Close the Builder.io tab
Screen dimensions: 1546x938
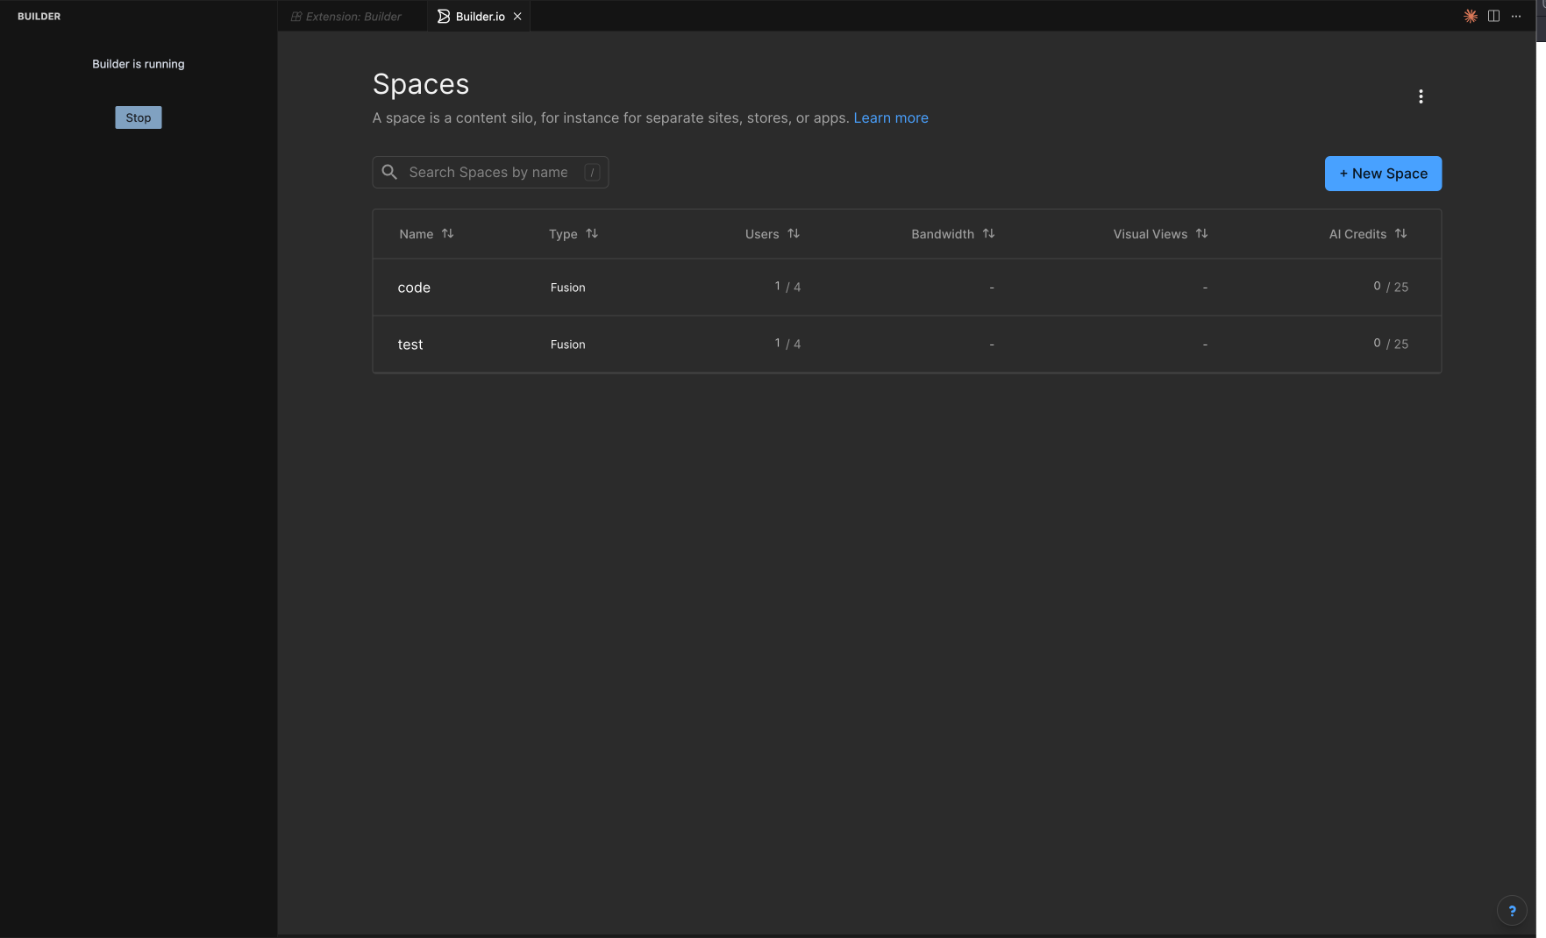point(517,17)
